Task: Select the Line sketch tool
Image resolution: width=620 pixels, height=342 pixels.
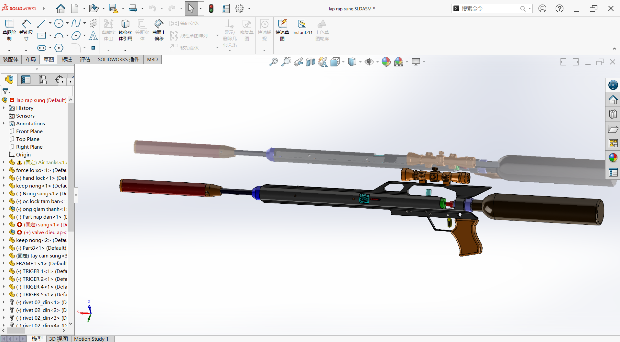Action: click(x=42, y=23)
